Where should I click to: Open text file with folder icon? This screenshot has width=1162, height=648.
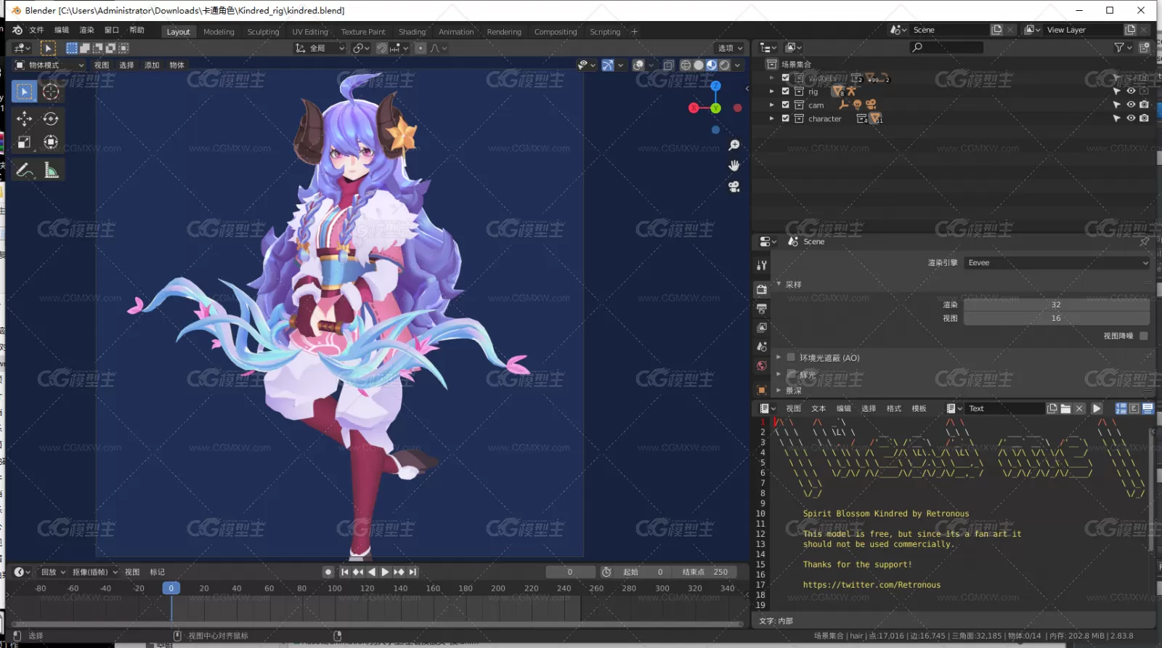tap(1065, 409)
